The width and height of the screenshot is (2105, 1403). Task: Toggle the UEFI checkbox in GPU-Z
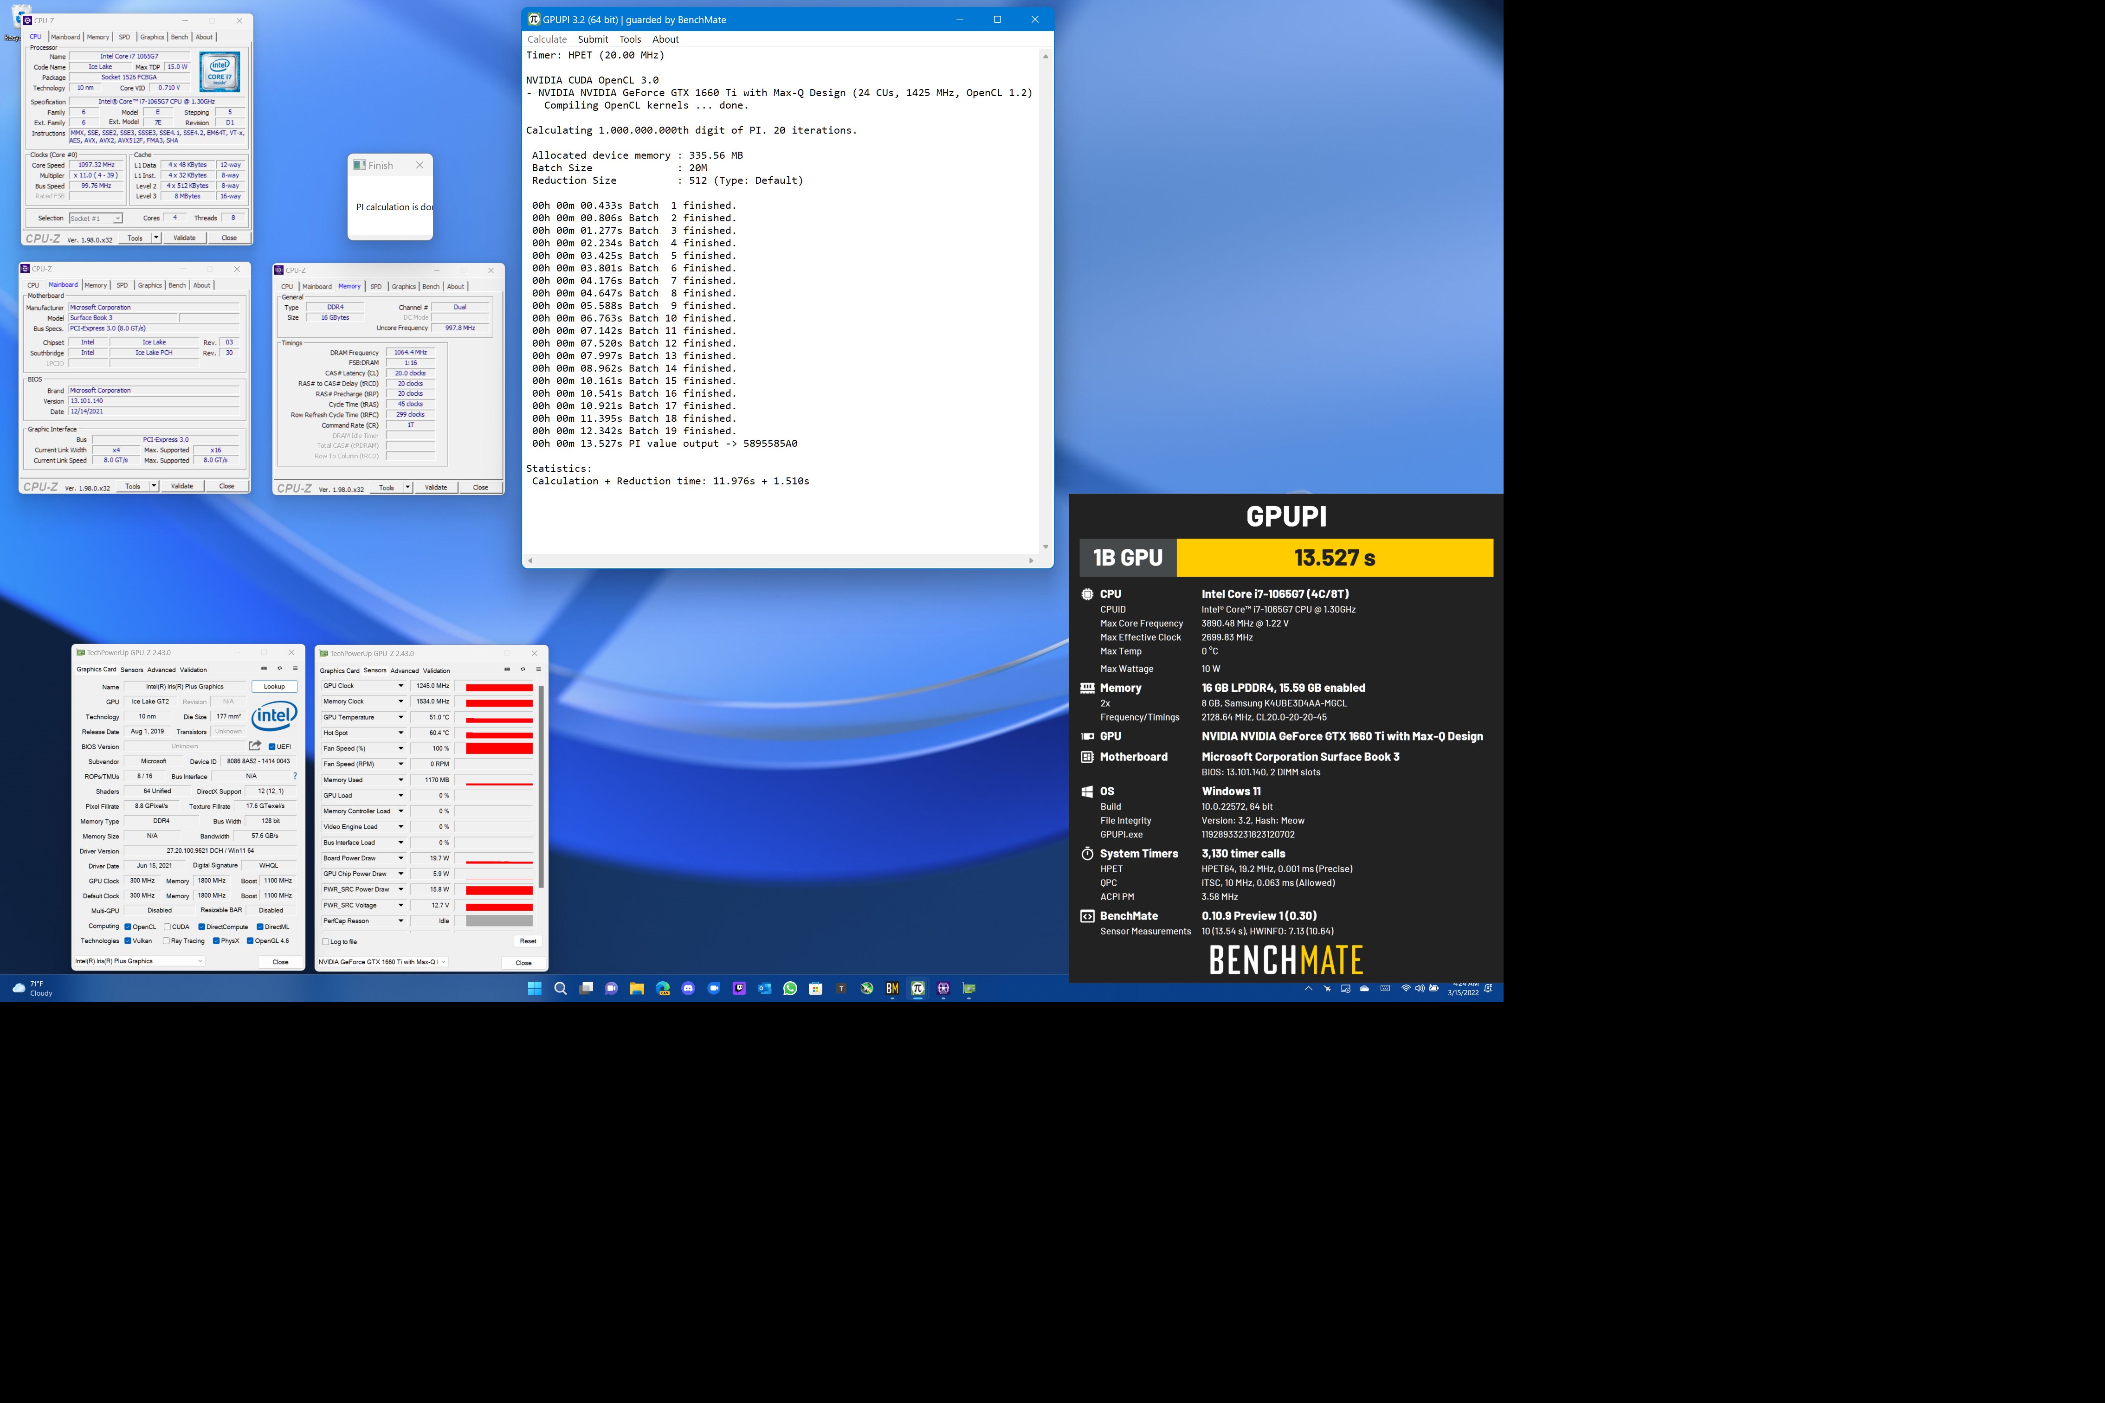(272, 746)
